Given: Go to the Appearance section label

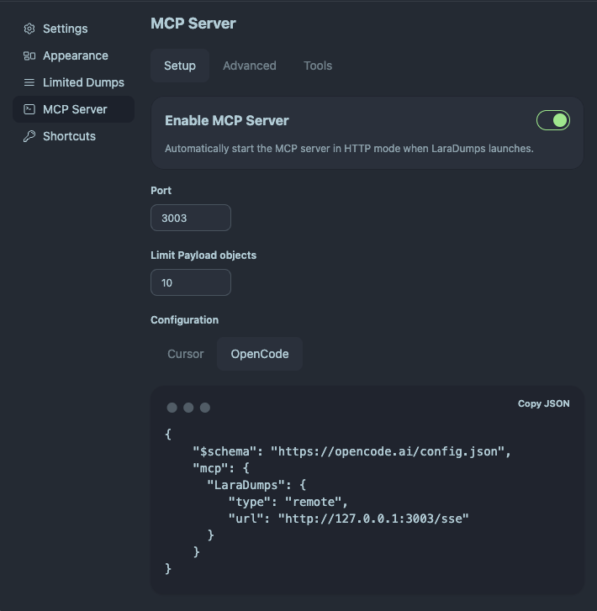Looking at the screenshot, I should tap(76, 55).
